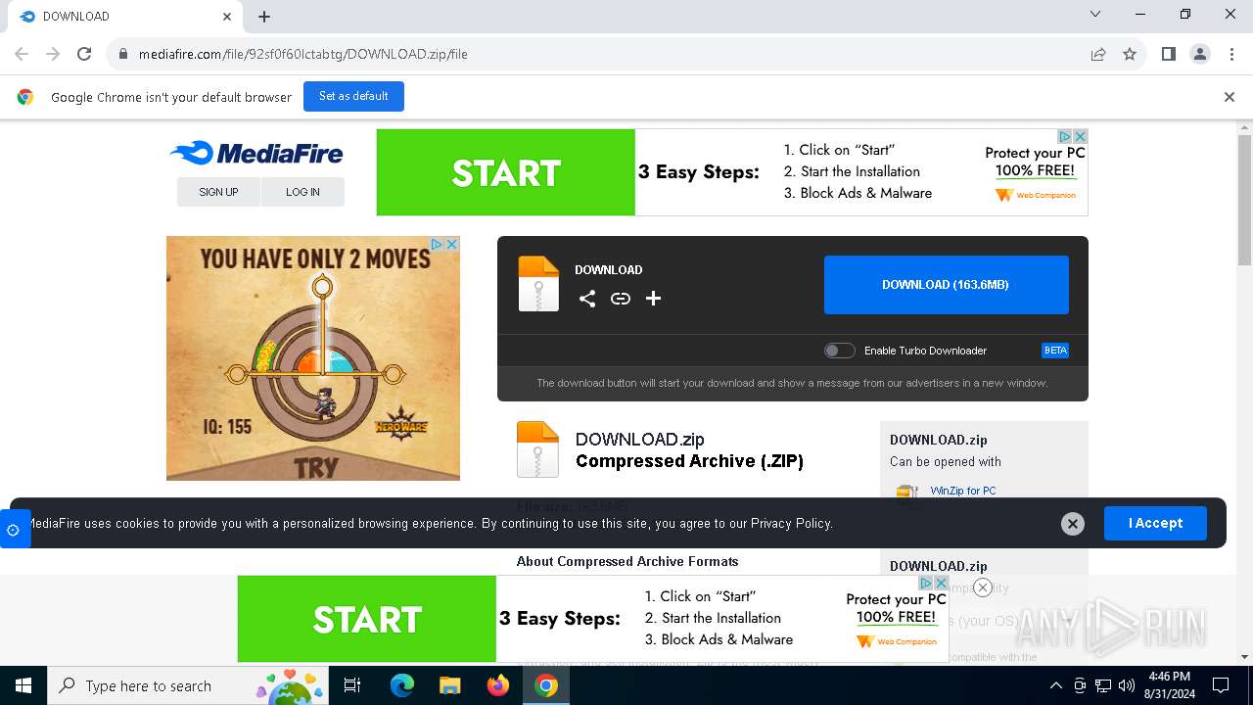Accept cookies with I Accept button

tap(1155, 523)
